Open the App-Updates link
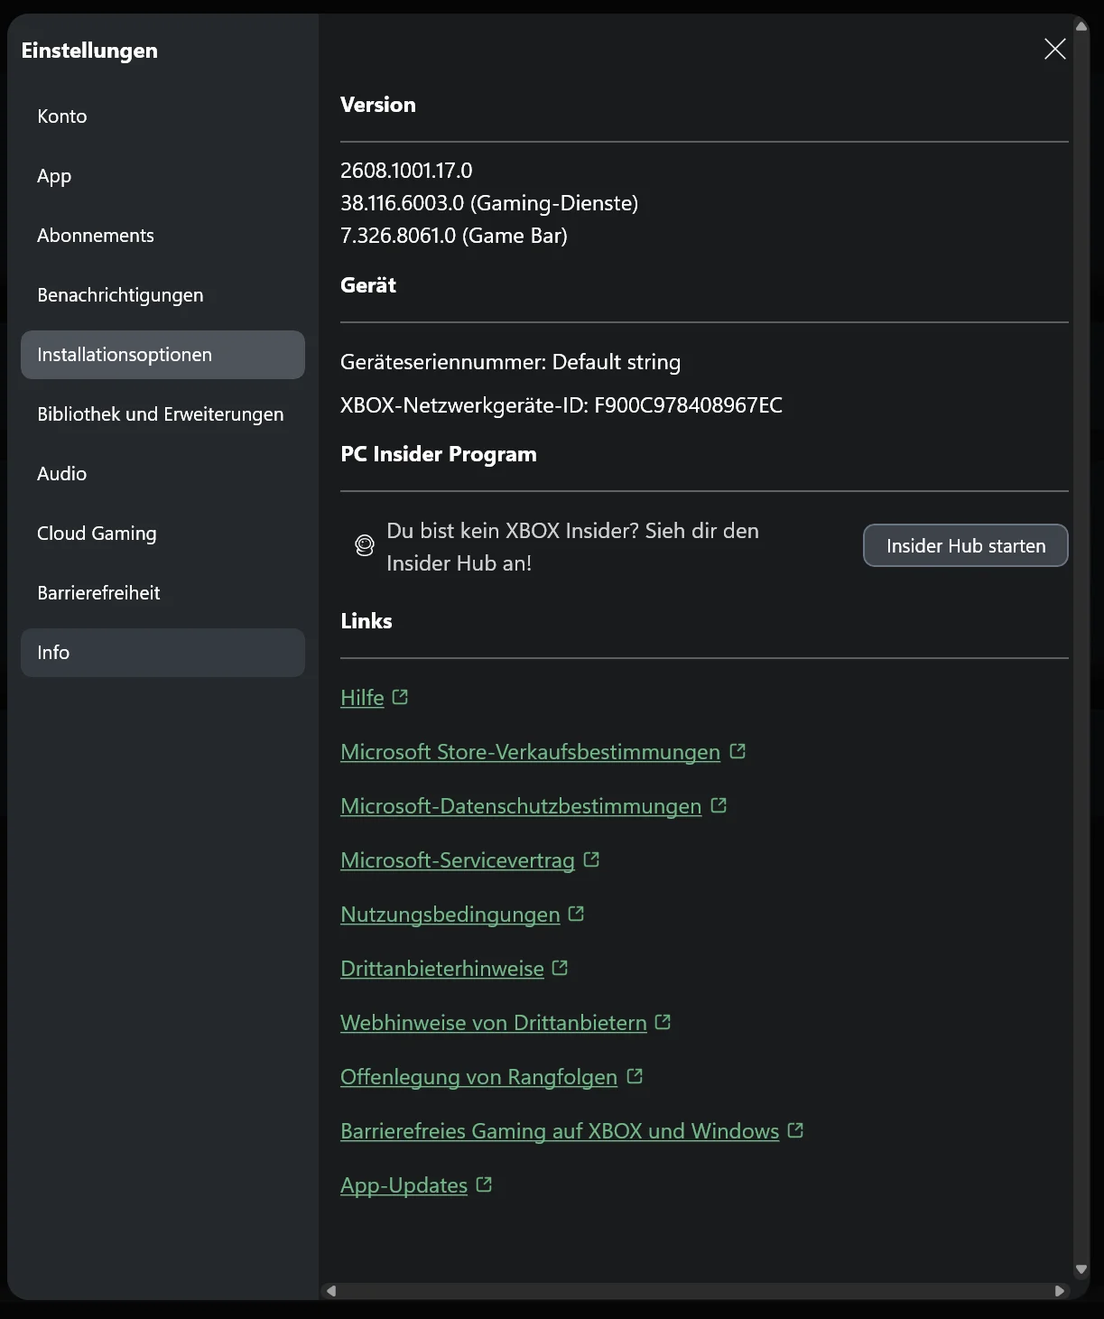The image size is (1104, 1319). 404,1185
